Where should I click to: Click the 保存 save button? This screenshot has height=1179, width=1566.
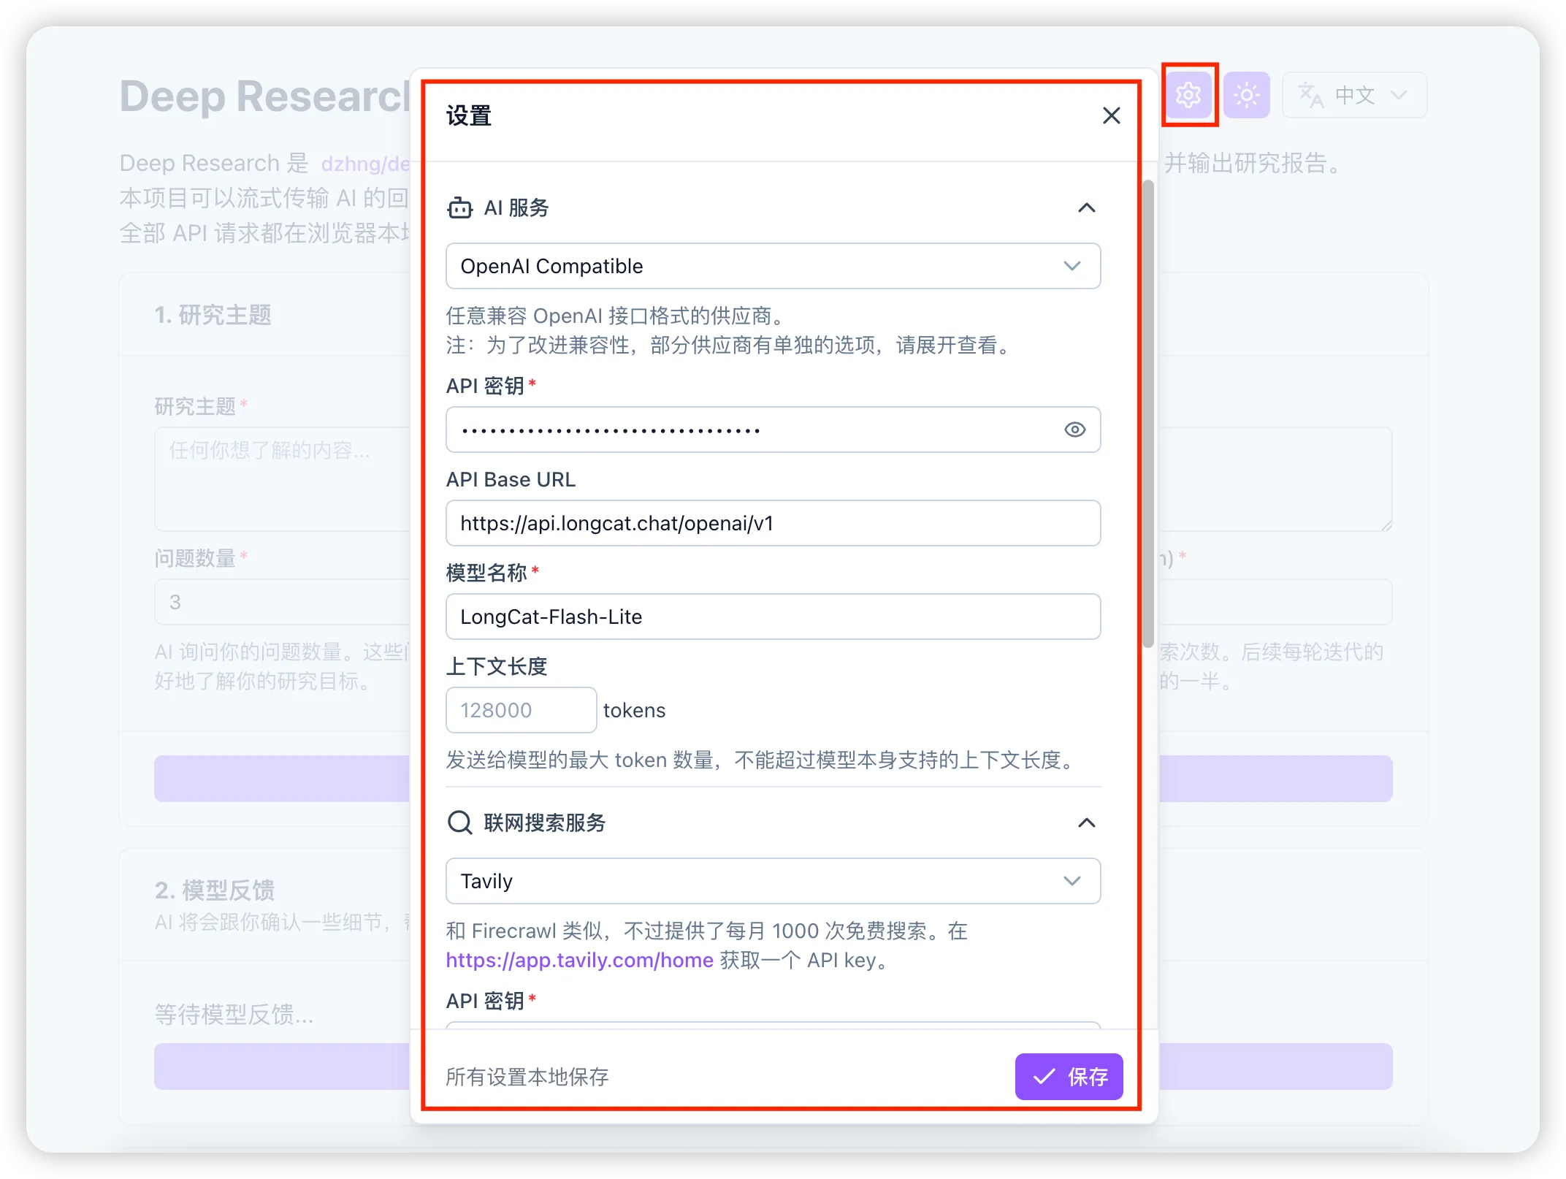pos(1069,1077)
